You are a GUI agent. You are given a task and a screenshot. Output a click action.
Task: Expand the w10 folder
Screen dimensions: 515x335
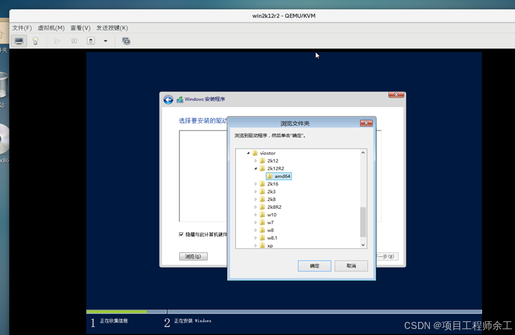(255, 215)
